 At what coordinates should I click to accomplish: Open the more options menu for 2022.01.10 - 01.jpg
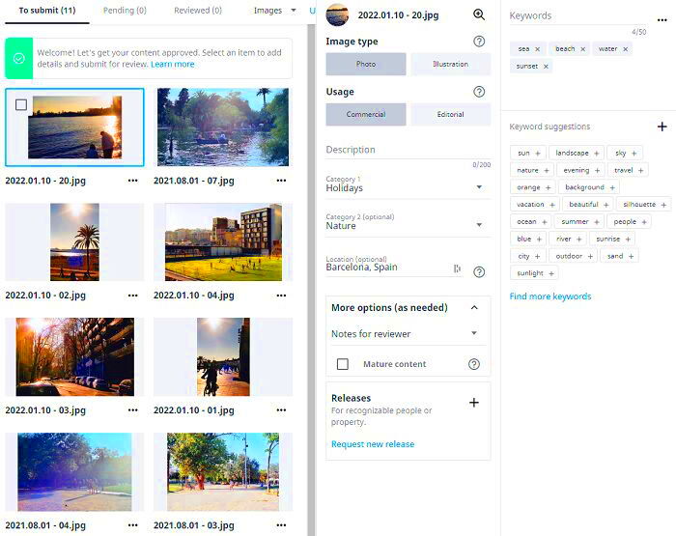pyautogui.click(x=281, y=409)
